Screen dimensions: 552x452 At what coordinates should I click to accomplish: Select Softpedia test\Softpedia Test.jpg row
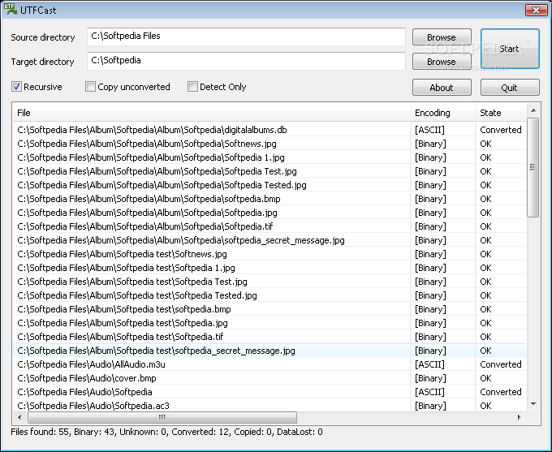pos(270,282)
